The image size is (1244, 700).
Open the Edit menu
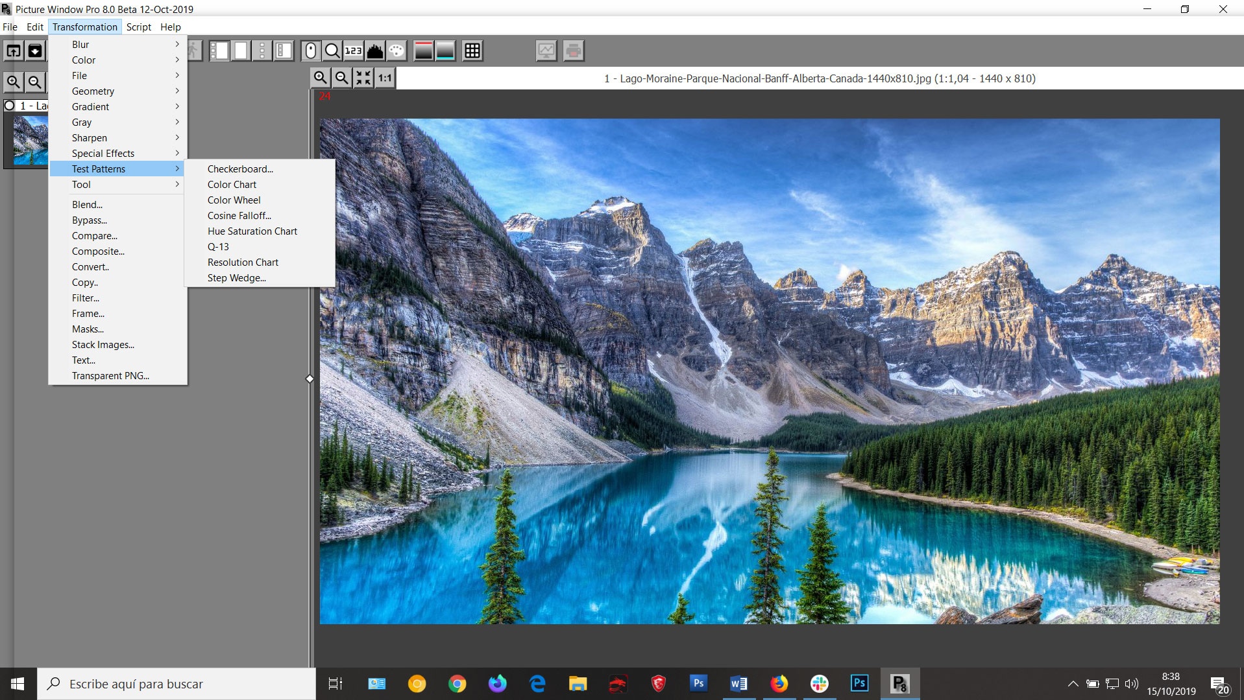pyautogui.click(x=35, y=27)
